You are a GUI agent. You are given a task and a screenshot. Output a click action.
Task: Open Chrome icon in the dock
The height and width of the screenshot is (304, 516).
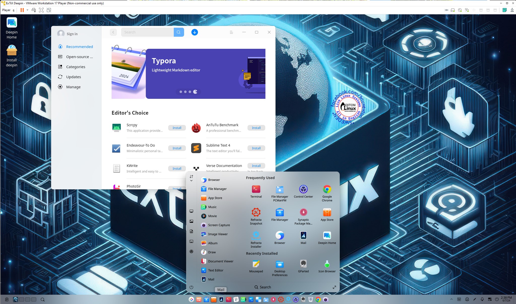[x=318, y=299]
